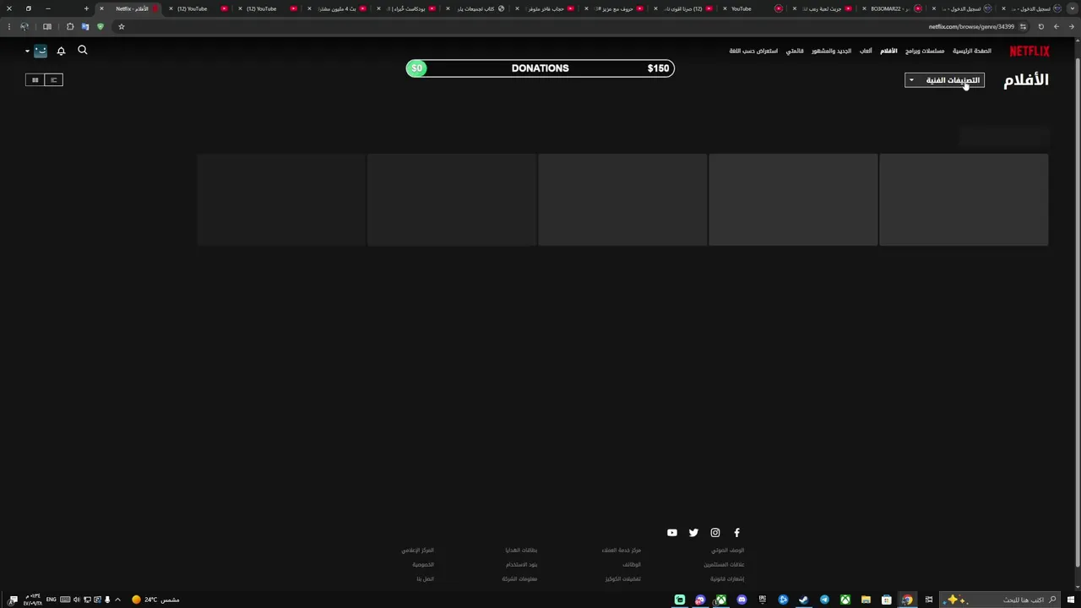Open Google Translate extension icon

[84, 27]
